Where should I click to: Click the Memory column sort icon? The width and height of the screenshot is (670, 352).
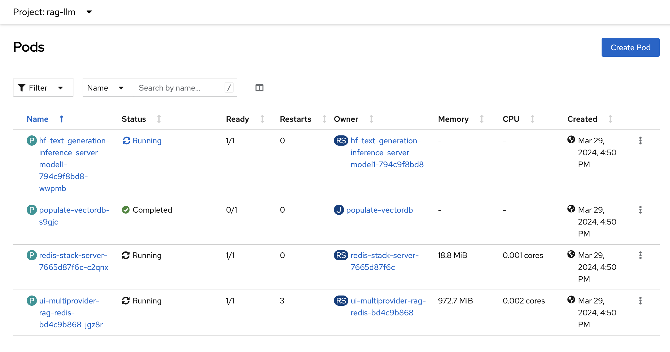click(481, 119)
